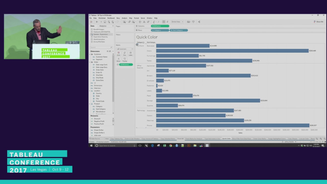The width and height of the screenshot is (327, 184).
Task: Switch to the Copy Tableau Key sheet tab
Action: point(116,139)
